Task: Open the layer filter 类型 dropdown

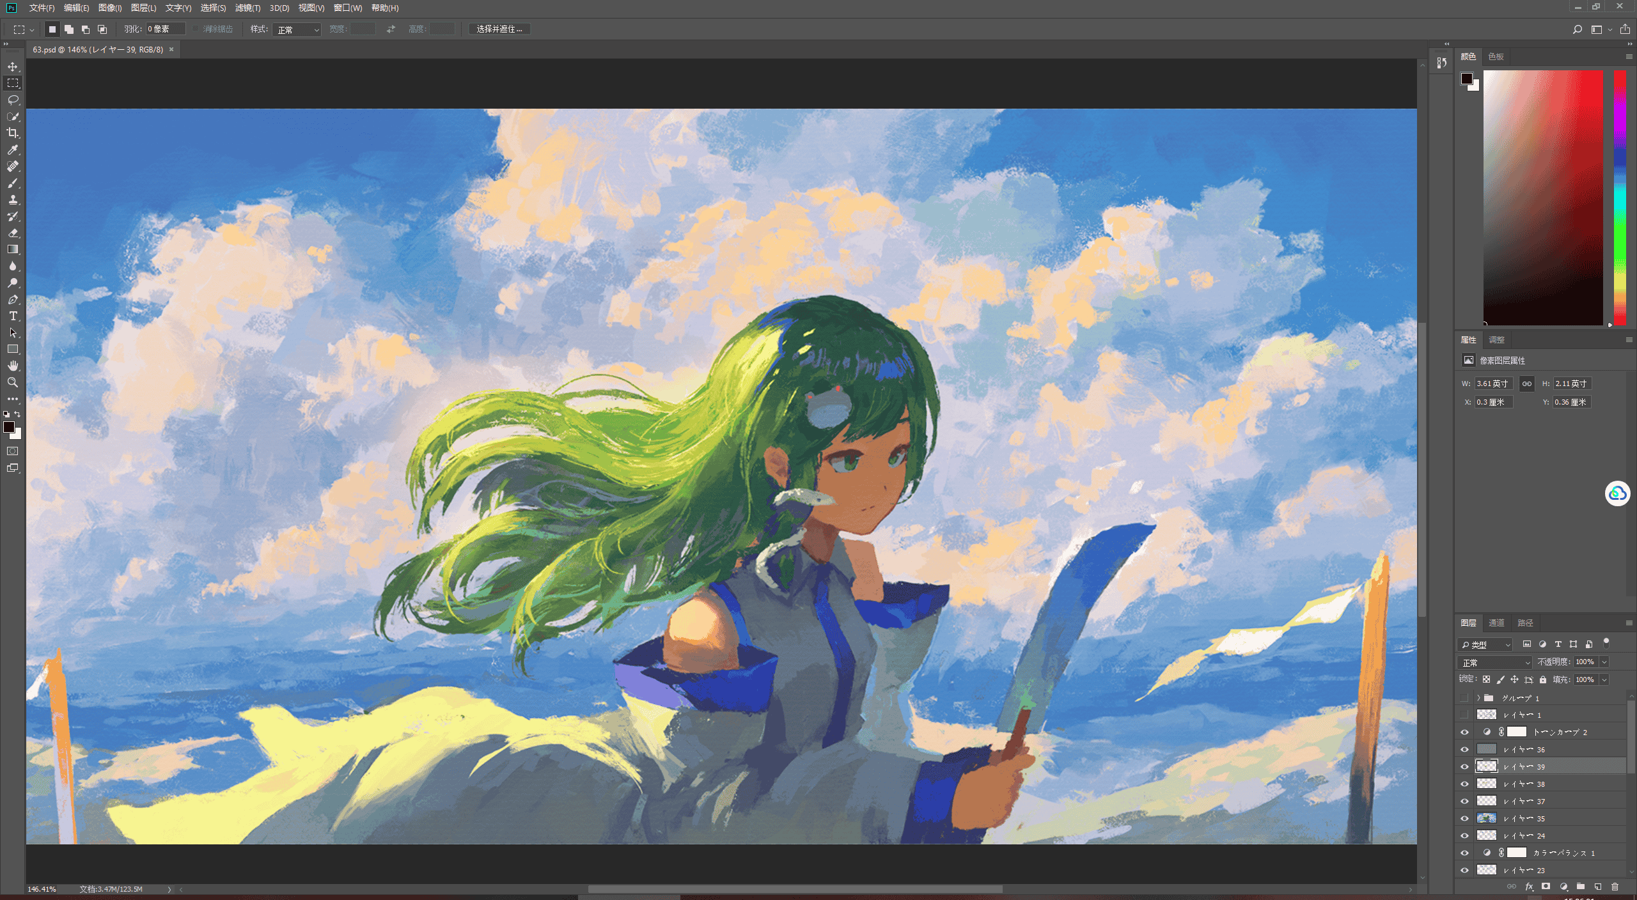Action: tap(1485, 644)
